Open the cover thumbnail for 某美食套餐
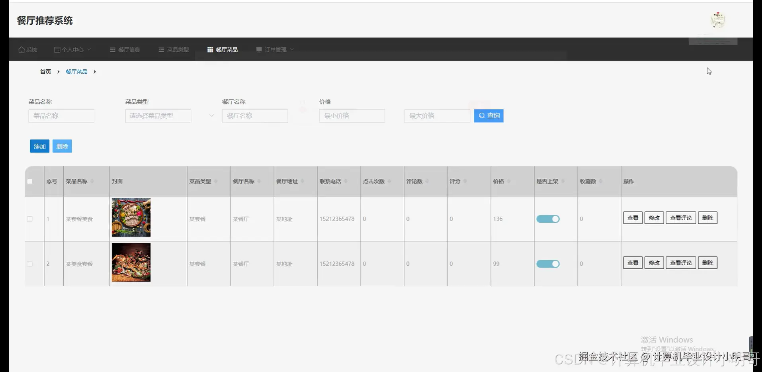Image resolution: width=762 pixels, height=372 pixels. 131,262
